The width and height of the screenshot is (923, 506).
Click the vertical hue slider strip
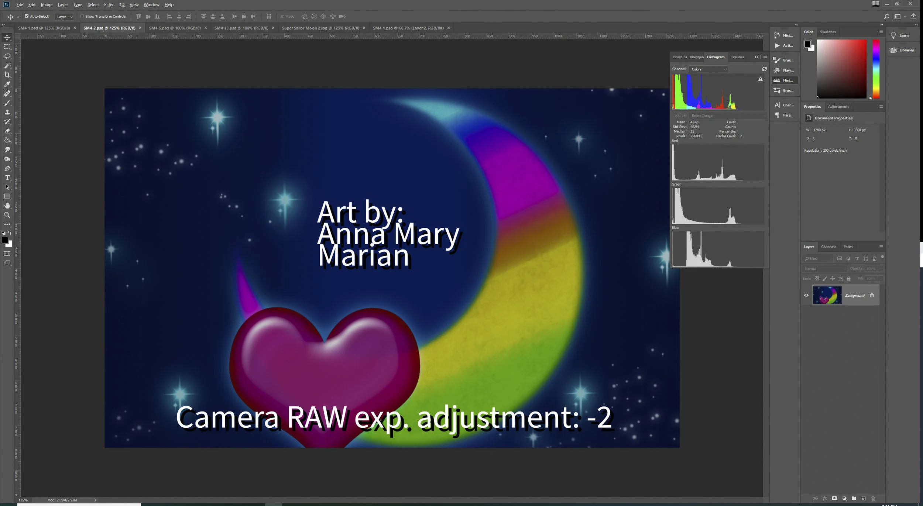(876, 69)
